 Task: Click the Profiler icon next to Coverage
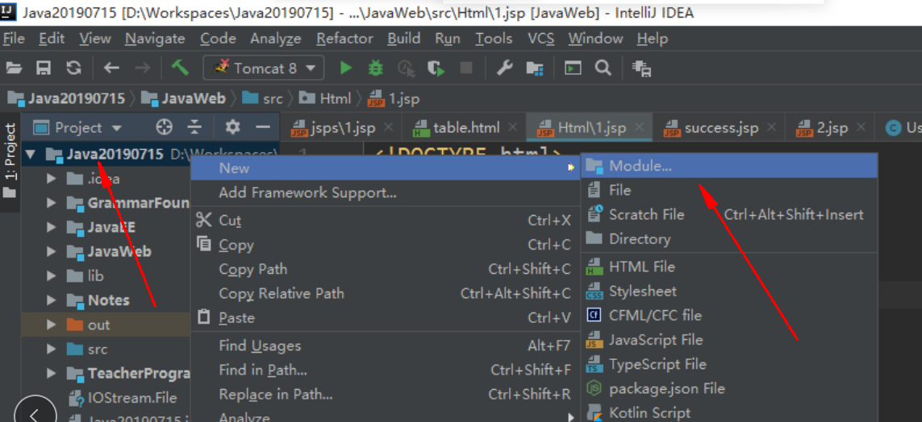click(407, 68)
